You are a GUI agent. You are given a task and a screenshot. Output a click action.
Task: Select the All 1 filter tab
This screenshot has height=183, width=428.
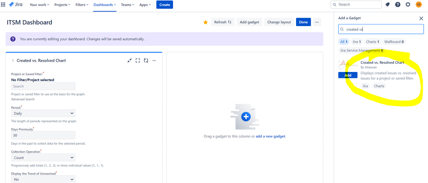coord(344,42)
